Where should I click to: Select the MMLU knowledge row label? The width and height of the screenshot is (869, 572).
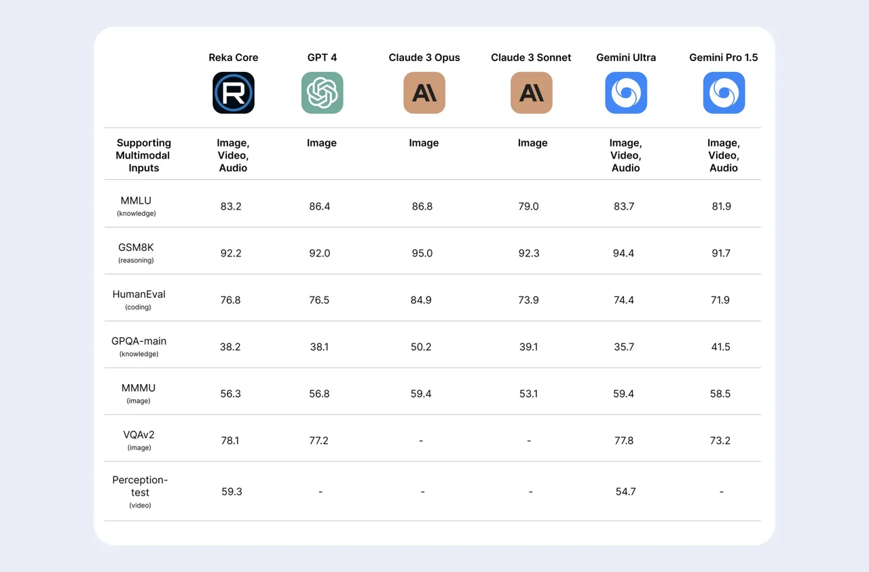pyautogui.click(x=136, y=206)
